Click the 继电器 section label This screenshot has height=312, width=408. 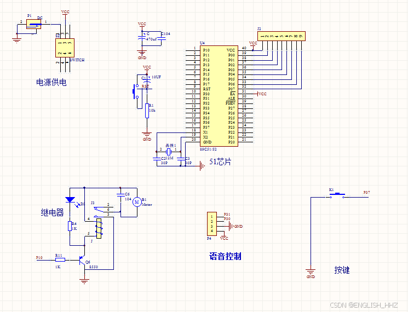click(x=53, y=213)
